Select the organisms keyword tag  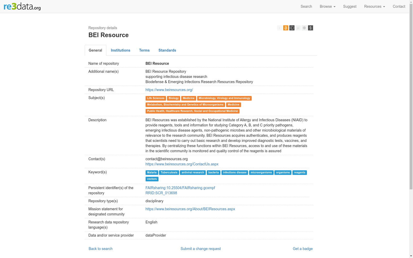click(283, 173)
